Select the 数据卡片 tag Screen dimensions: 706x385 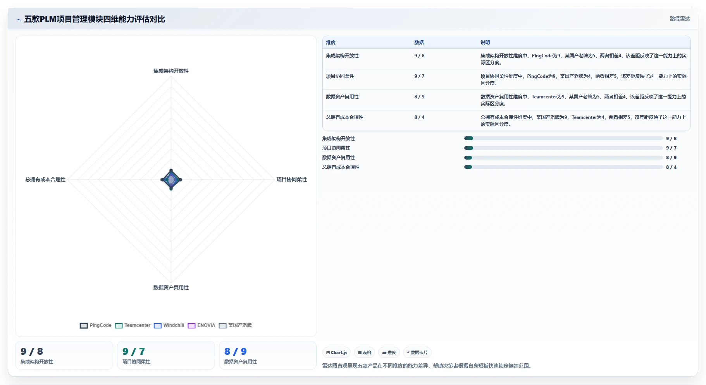[417, 352]
